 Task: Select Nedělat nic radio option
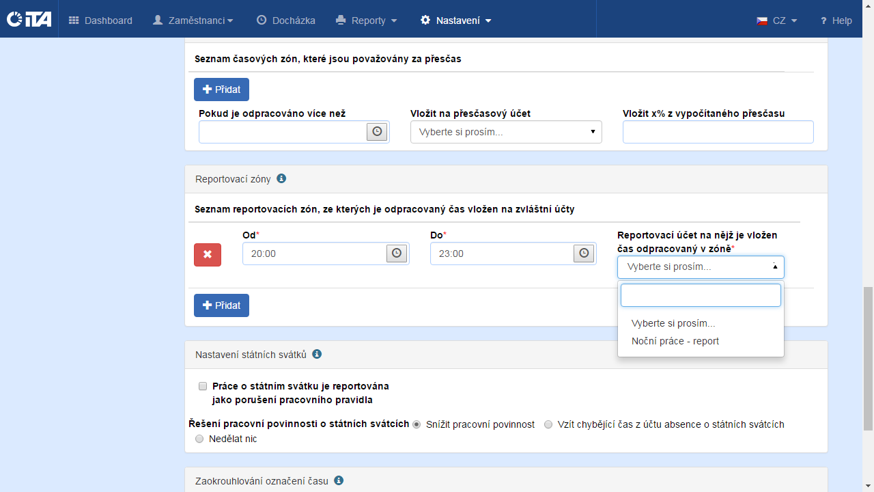pos(199,439)
